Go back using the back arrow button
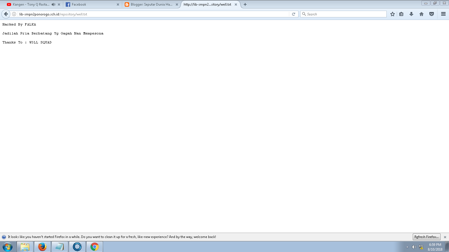 point(6,14)
